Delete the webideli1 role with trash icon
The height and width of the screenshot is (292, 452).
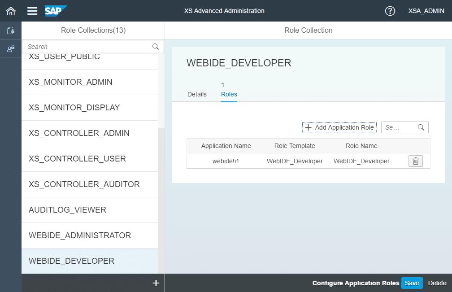[415, 161]
